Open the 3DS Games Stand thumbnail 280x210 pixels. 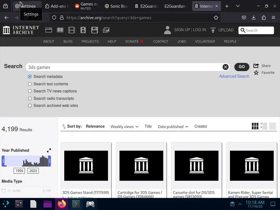[86, 166]
